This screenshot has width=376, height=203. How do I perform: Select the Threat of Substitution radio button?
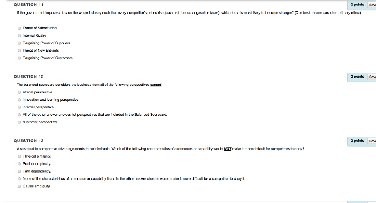[19, 28]
